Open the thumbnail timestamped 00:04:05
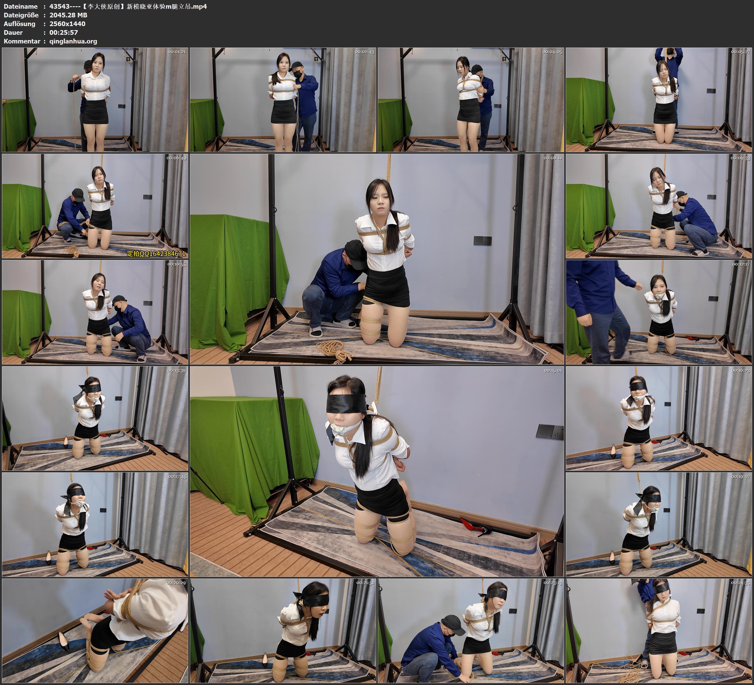 [470, 100]
